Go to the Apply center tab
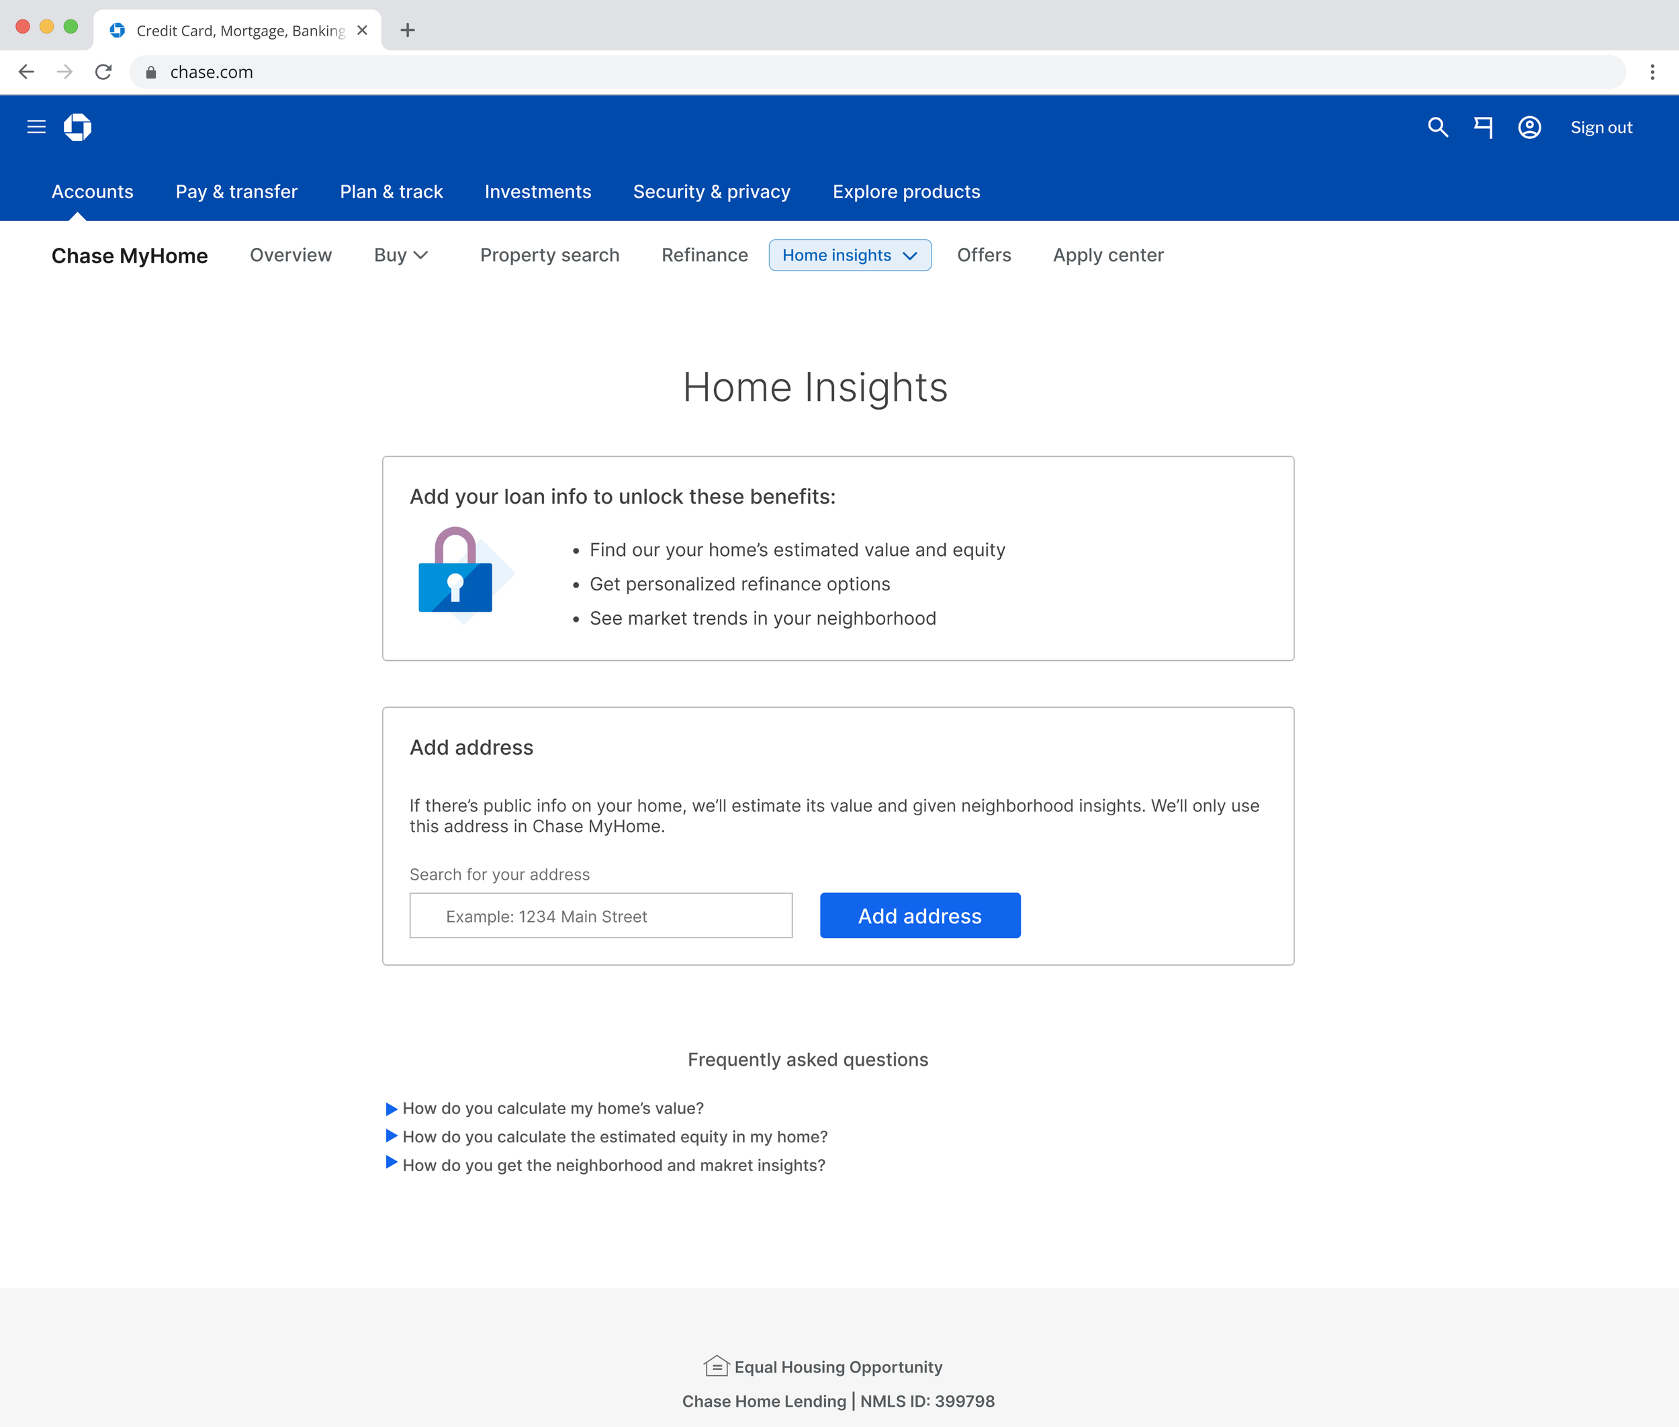The width and height of the screenshot is (1679, 1427). point(1107,255)
